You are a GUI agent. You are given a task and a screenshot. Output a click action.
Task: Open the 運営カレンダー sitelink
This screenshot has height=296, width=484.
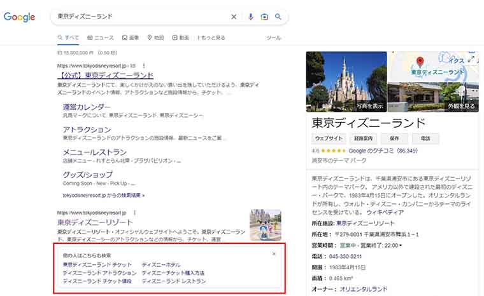click(x=87, y=107)
